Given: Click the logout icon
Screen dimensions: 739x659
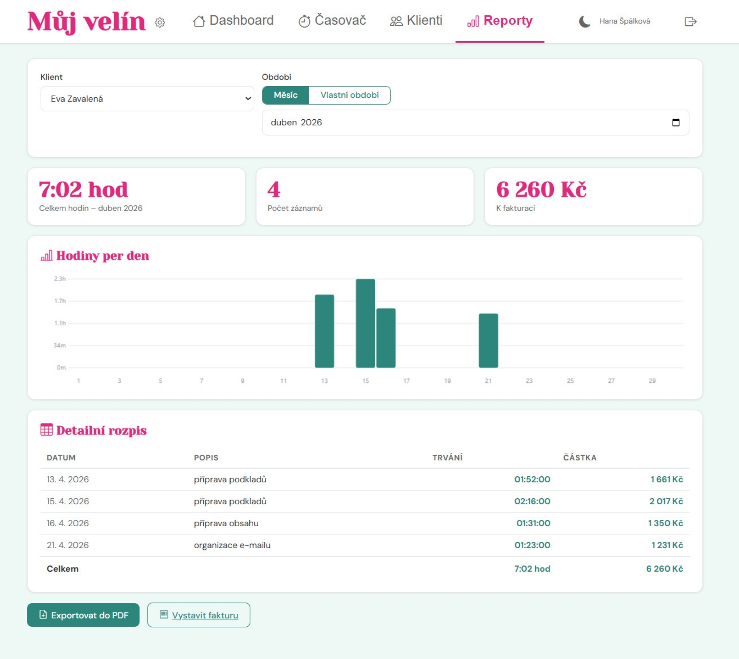Looking at the screenshot, I should [x=690, y=22].
